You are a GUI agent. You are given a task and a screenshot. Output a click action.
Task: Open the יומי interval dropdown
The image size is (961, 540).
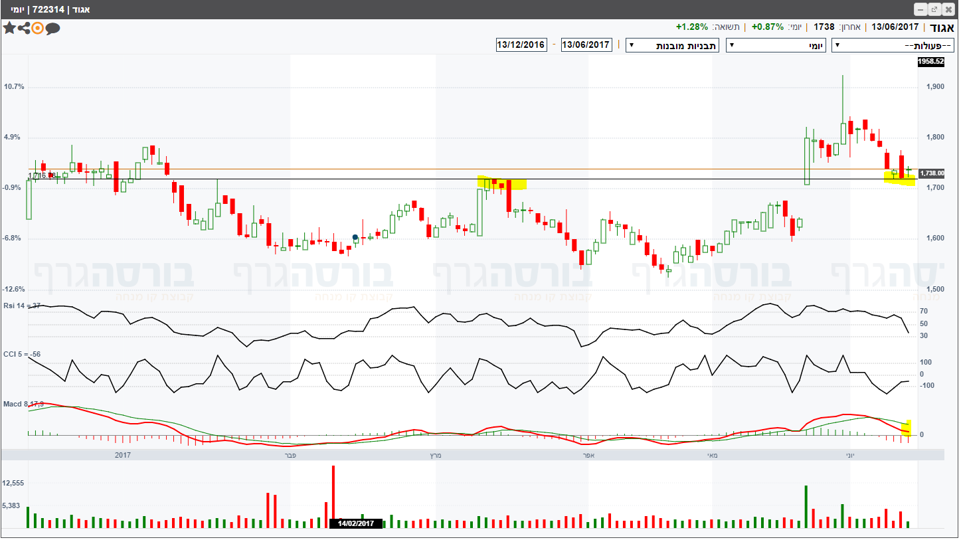(776, 45)
